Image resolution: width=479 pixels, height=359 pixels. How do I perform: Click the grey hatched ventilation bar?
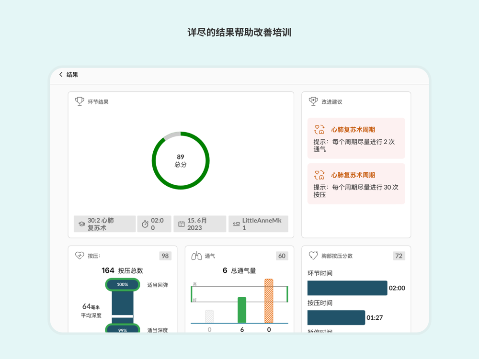click(209, 316)
